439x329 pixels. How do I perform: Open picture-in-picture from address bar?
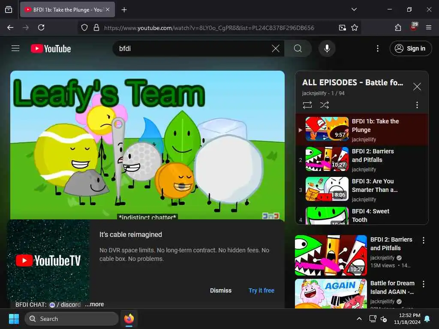coord(342,27)
